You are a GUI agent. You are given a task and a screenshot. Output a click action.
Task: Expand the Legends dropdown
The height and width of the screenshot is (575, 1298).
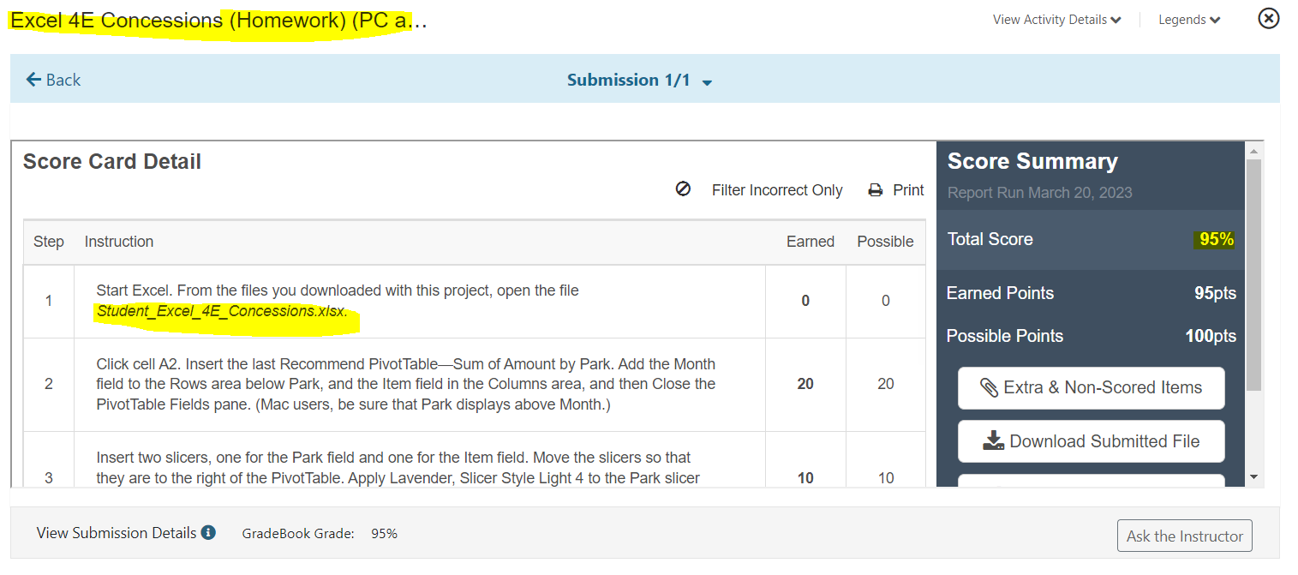1189,20
